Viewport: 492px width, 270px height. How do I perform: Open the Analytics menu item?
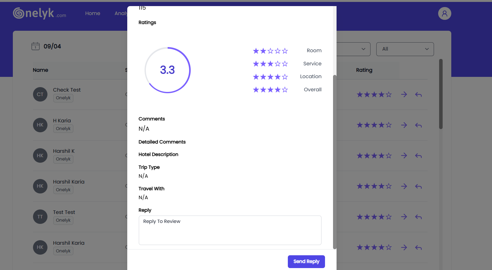(121, 13)
